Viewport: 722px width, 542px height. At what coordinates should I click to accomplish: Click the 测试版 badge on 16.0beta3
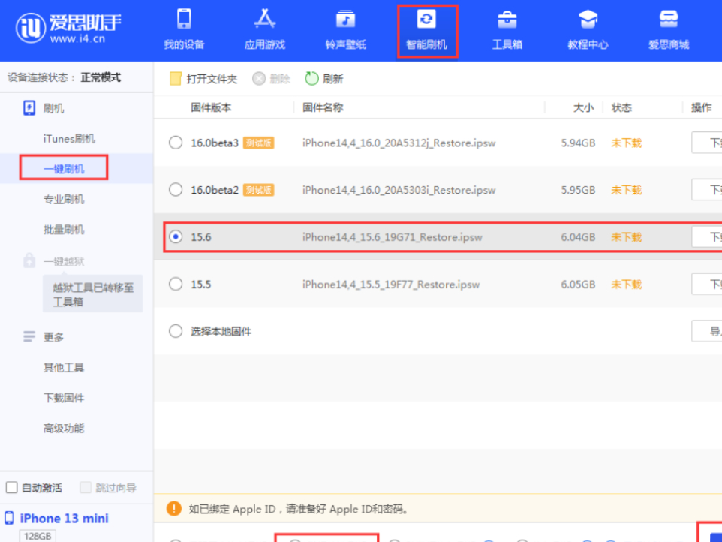click(x=258, y=143)
